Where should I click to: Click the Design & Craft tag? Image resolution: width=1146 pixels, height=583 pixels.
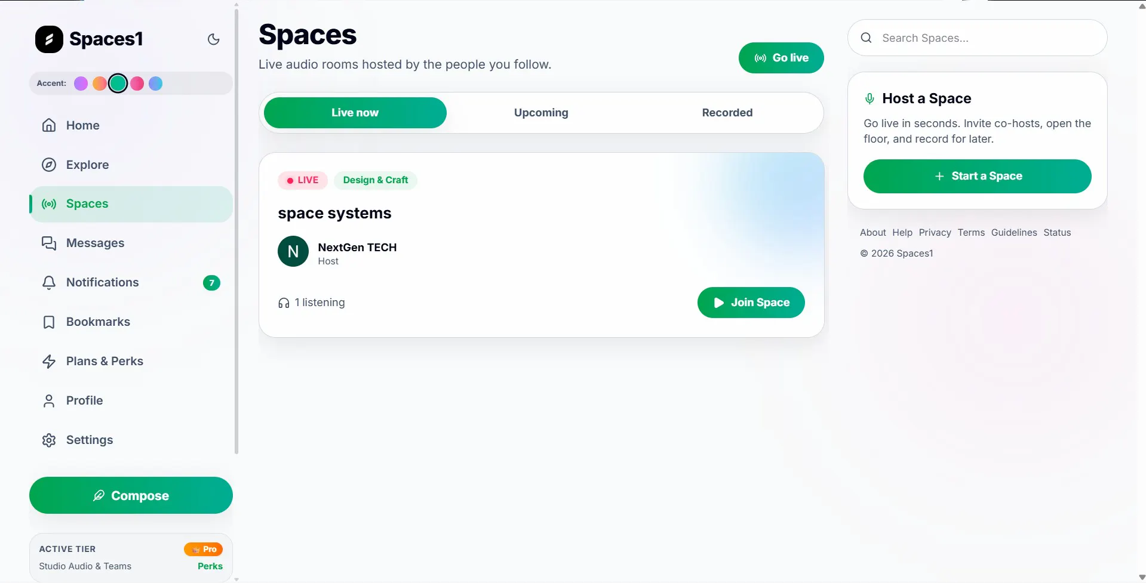click(x=376, y=180)
